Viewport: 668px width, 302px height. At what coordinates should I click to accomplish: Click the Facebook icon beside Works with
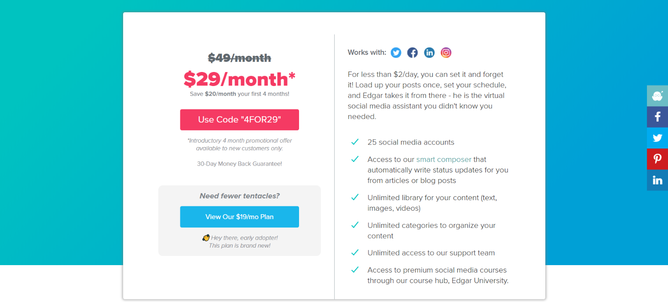click(x=412, y=53)
